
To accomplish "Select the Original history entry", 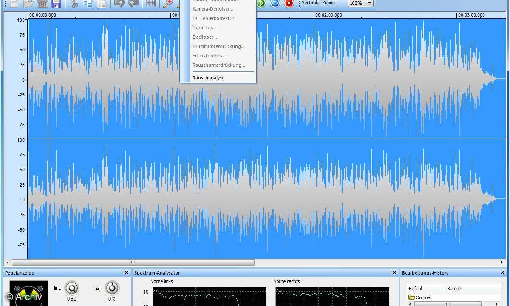I will point(420,297).
